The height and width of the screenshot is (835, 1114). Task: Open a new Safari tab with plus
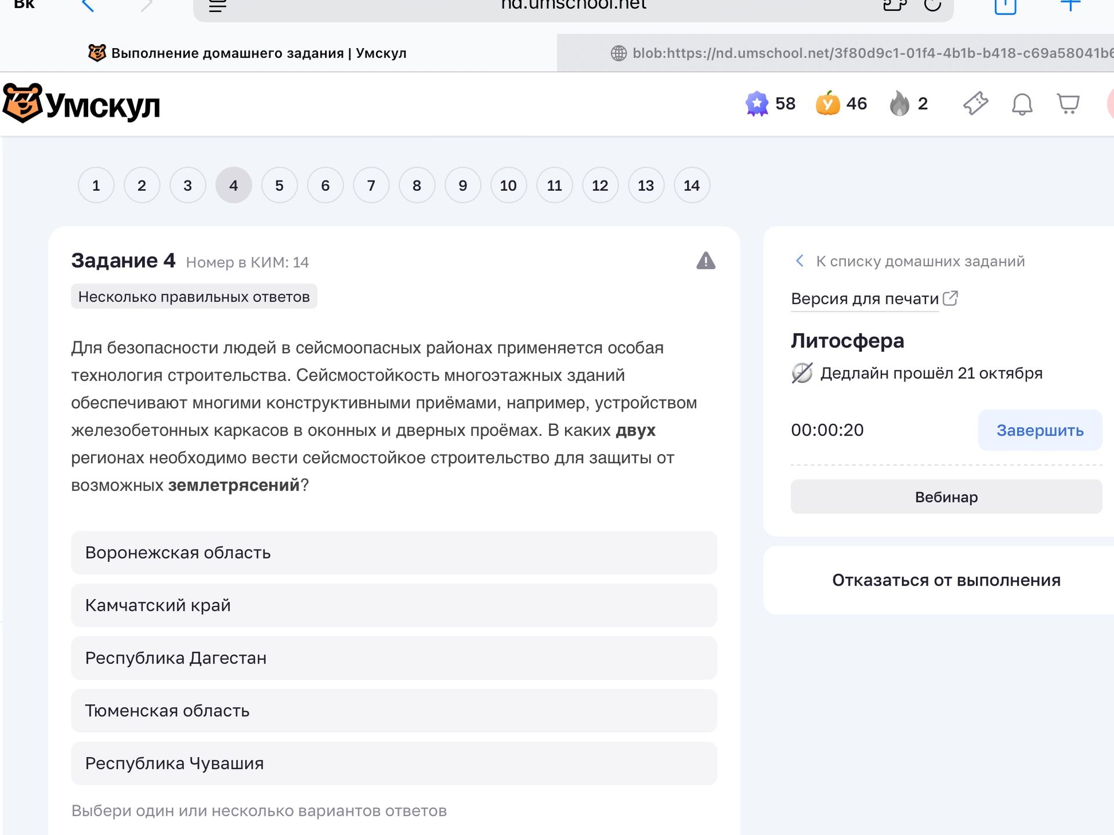click(1070, 5)
